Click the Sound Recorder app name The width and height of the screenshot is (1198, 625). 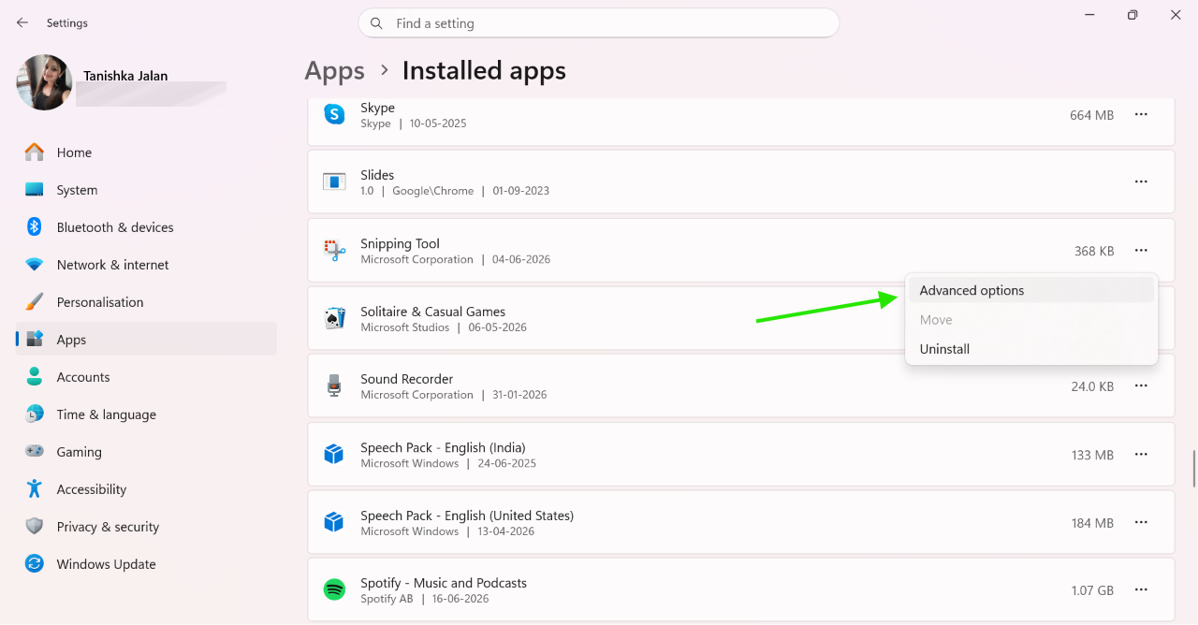406,379
